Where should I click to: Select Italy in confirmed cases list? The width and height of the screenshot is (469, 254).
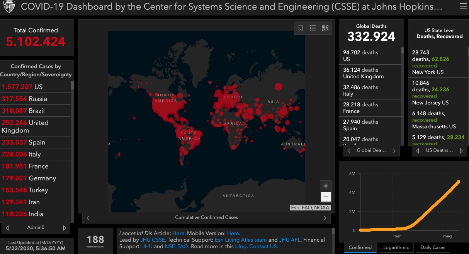(36, 154)
